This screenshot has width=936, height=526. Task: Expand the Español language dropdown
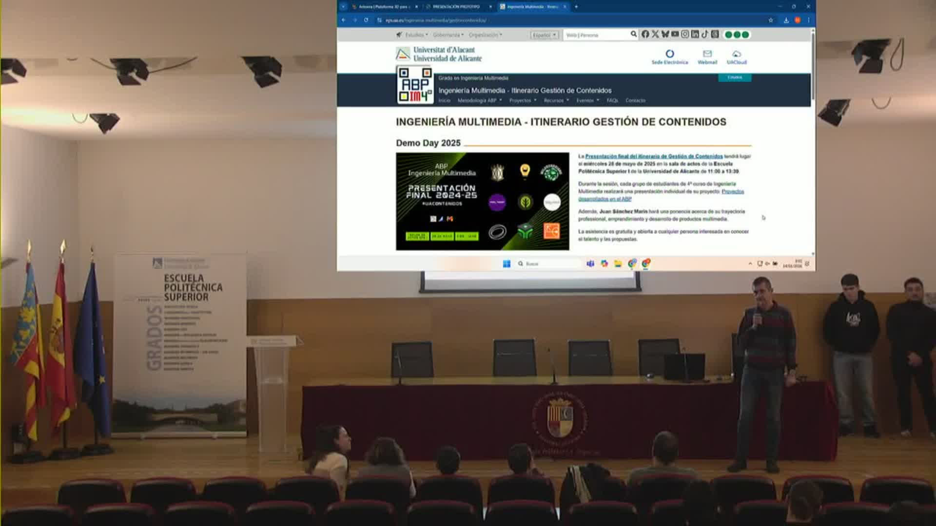[544, 35]
